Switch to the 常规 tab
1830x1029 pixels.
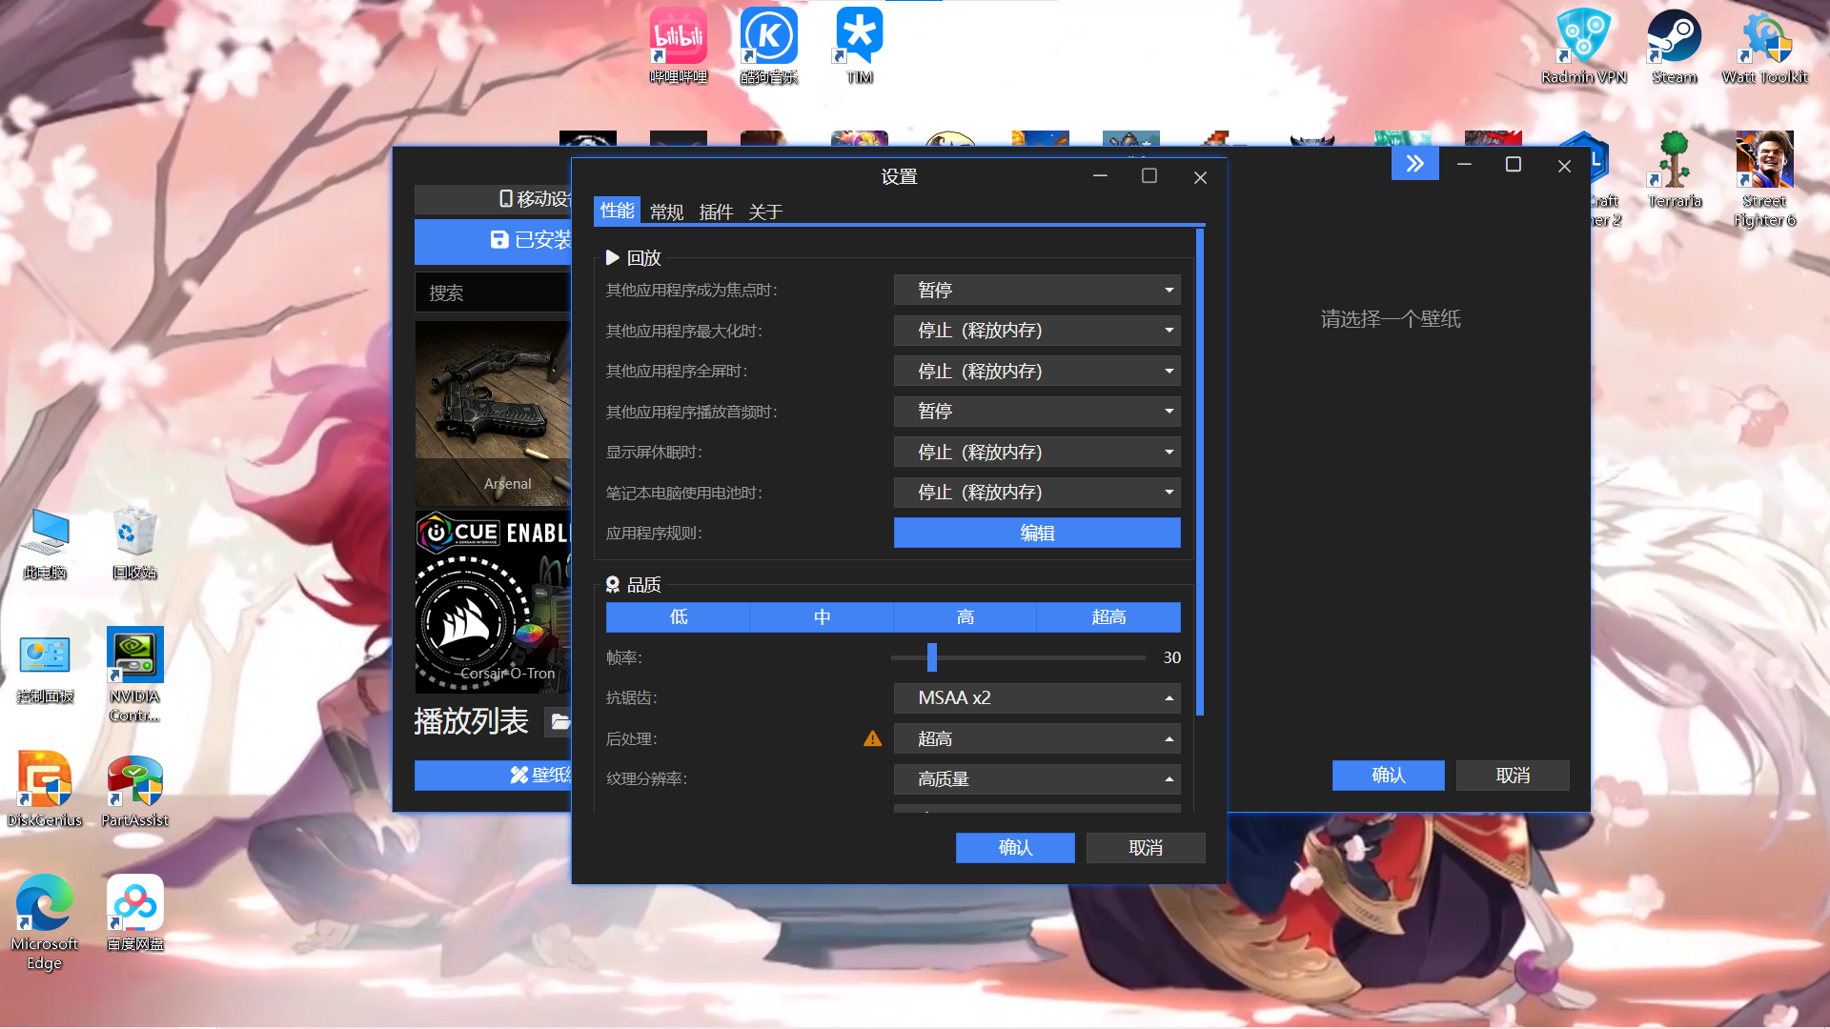pos(666,212)
